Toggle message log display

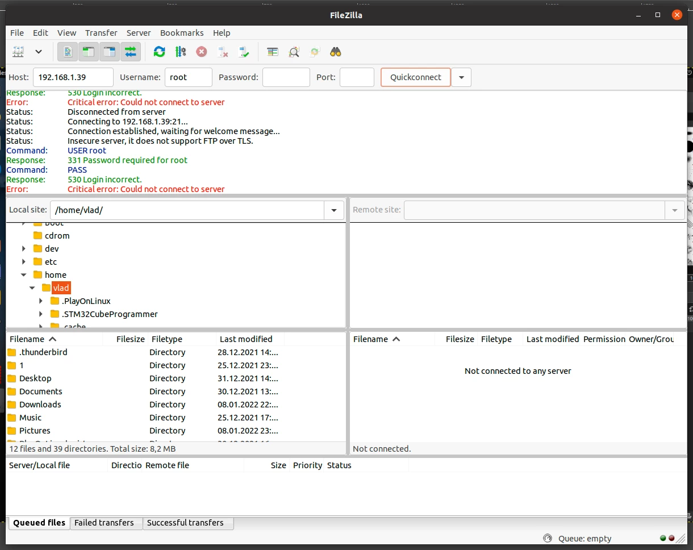(68, 52)
